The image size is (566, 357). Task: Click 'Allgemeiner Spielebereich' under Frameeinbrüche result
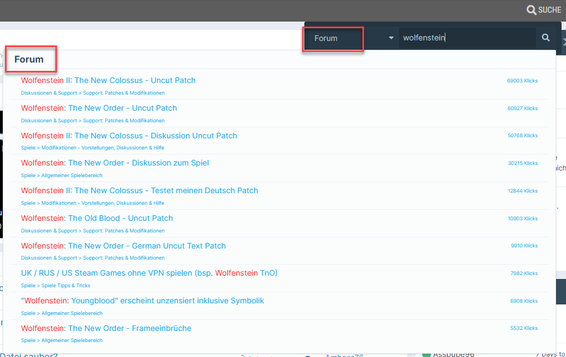click(x=72, y=340)
